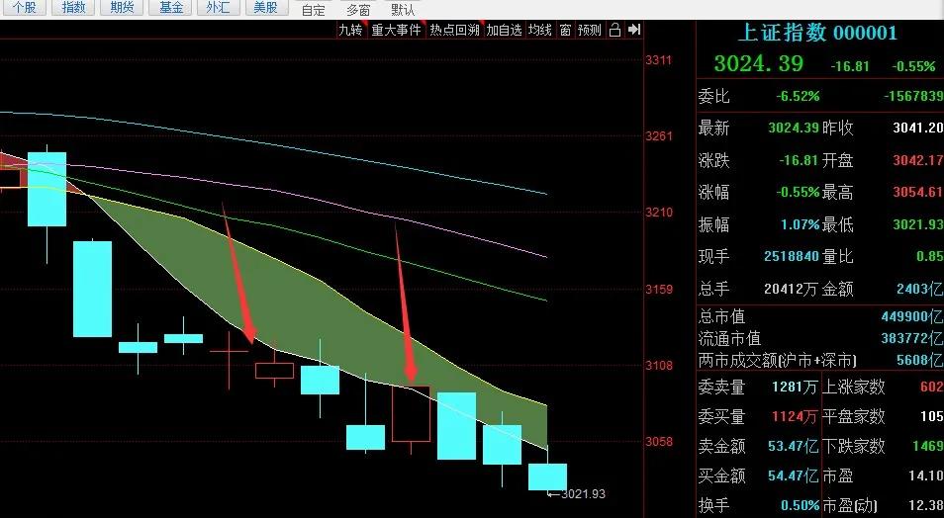
Task: Click the 预测 forecast button
Action: pos(590,30)
